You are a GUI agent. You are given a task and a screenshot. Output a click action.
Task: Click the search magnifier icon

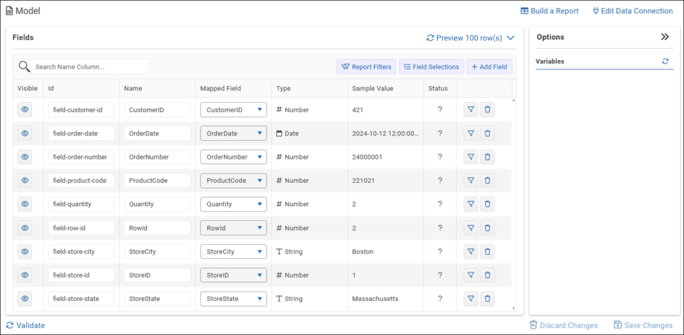pos(24,67)
